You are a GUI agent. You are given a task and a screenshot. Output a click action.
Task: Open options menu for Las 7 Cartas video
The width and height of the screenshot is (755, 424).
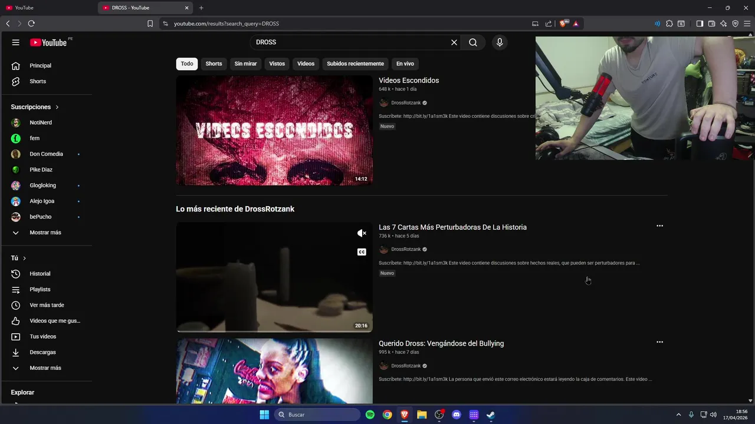click(x=659, y=226)
